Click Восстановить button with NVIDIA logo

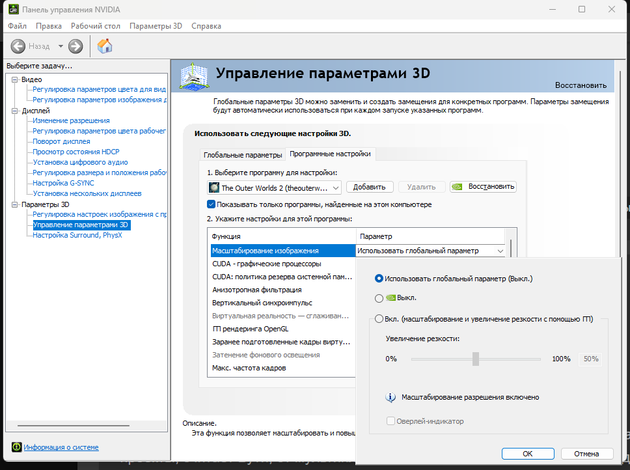coord(483,187)
